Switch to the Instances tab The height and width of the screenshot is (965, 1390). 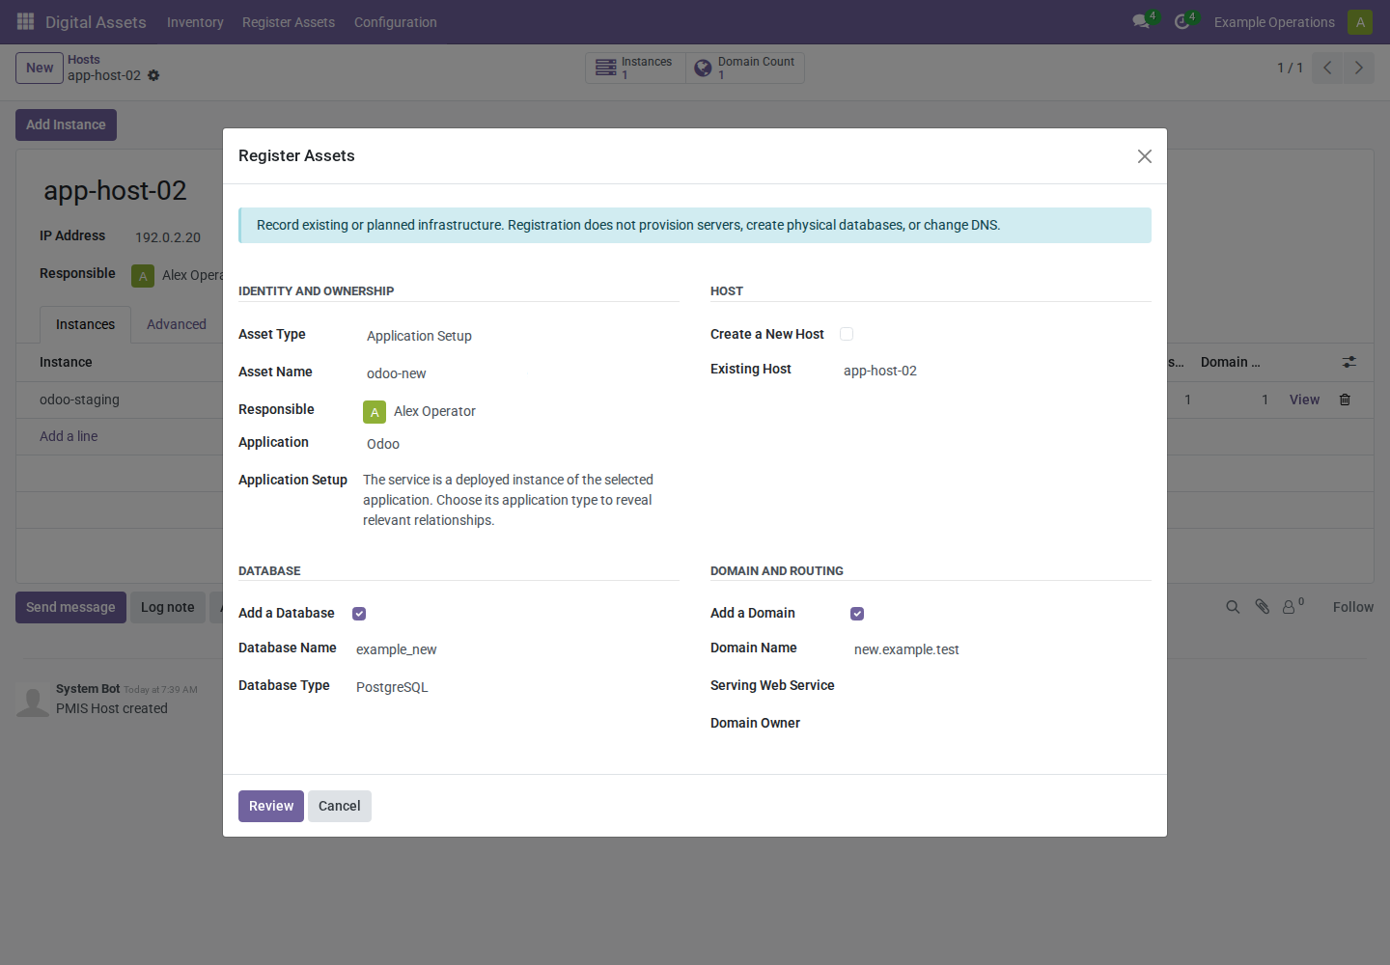85,324
